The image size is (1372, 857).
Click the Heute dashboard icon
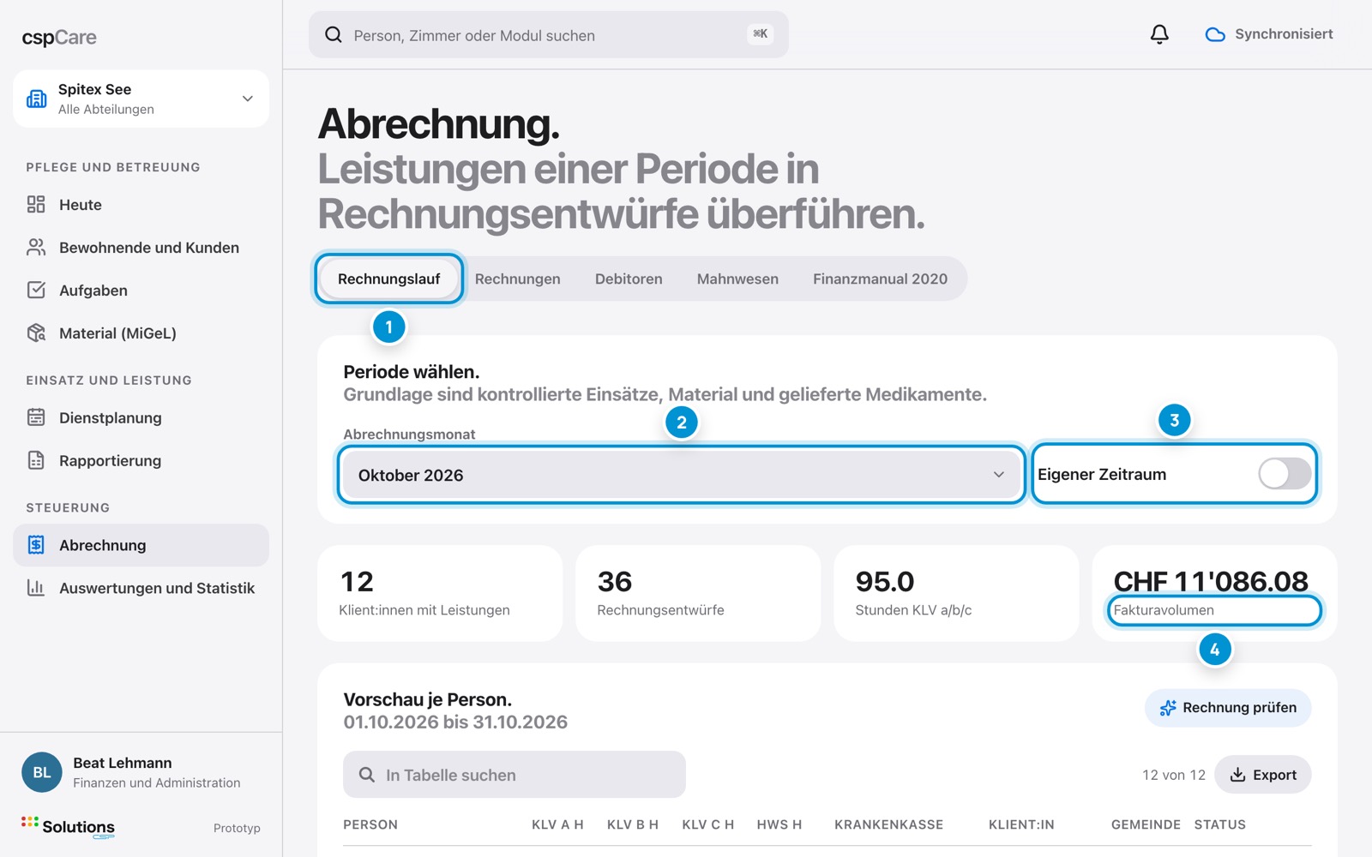pos(36,204)
